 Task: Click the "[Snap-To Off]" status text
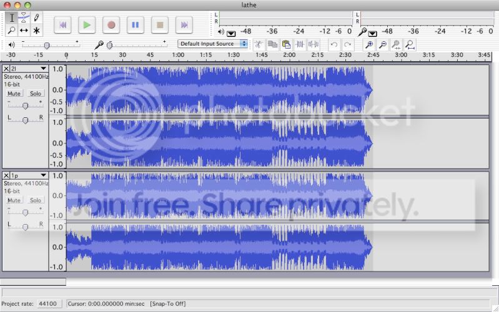tap(168, 304)
